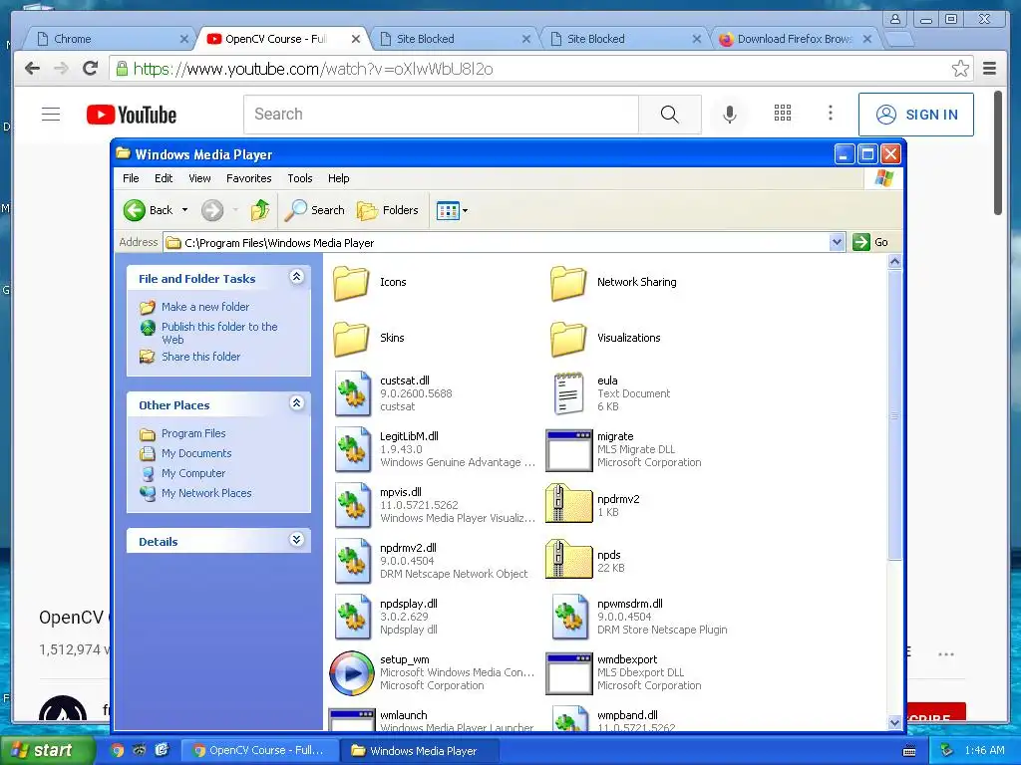This screenshot has width=1021, height=765.
Task: Select the custsat.dll file icon
Action: (x=353, y=392)
